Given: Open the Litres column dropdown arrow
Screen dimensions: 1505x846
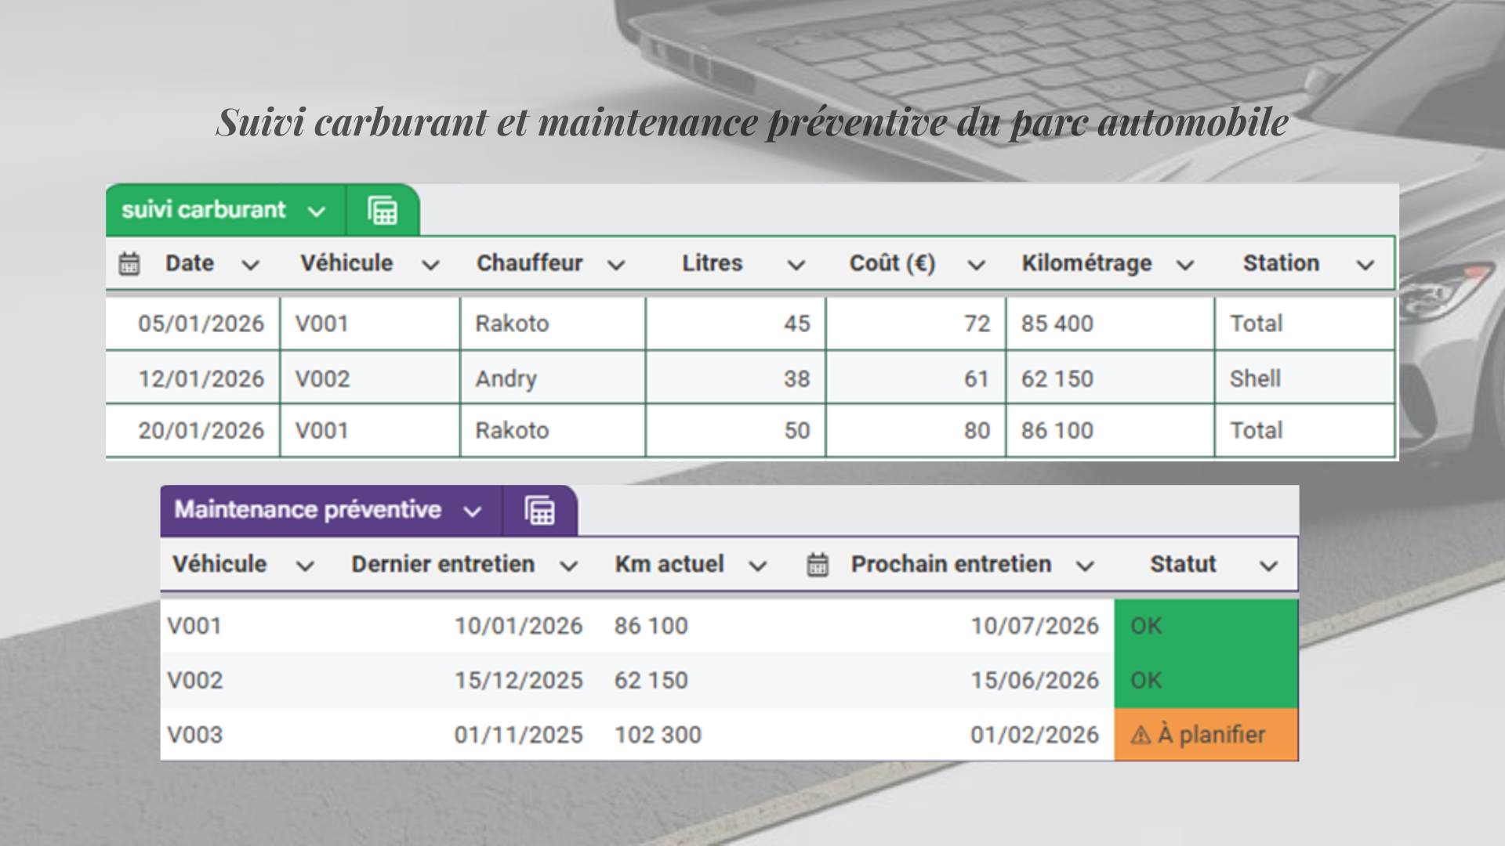Looking at the screenshot, I should 796,266.
